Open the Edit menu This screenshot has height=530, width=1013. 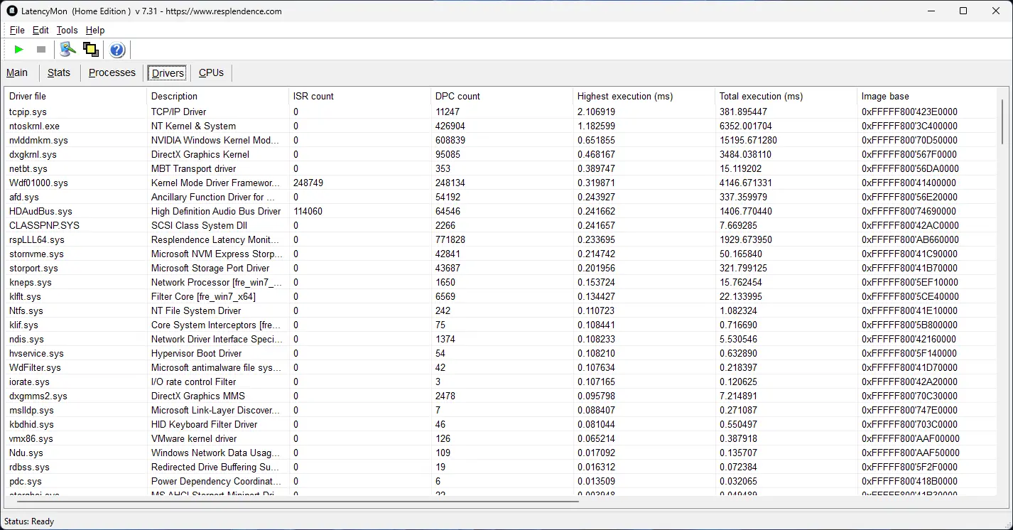click(x=40, y=31)
